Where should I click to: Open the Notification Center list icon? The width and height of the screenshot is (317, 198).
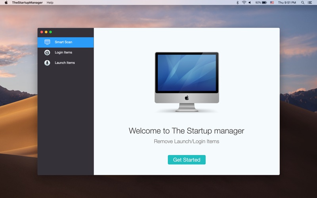(x=310, y=3)
